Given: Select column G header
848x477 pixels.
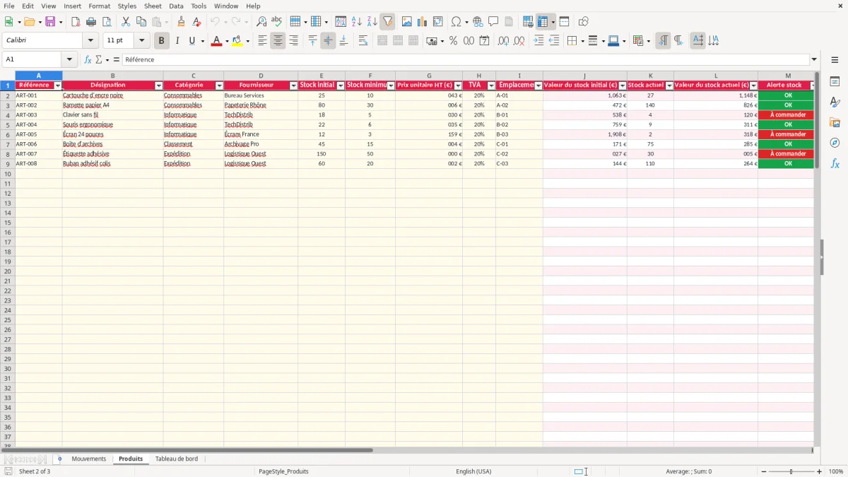Looking at the screenshot, I should [429, 76].
